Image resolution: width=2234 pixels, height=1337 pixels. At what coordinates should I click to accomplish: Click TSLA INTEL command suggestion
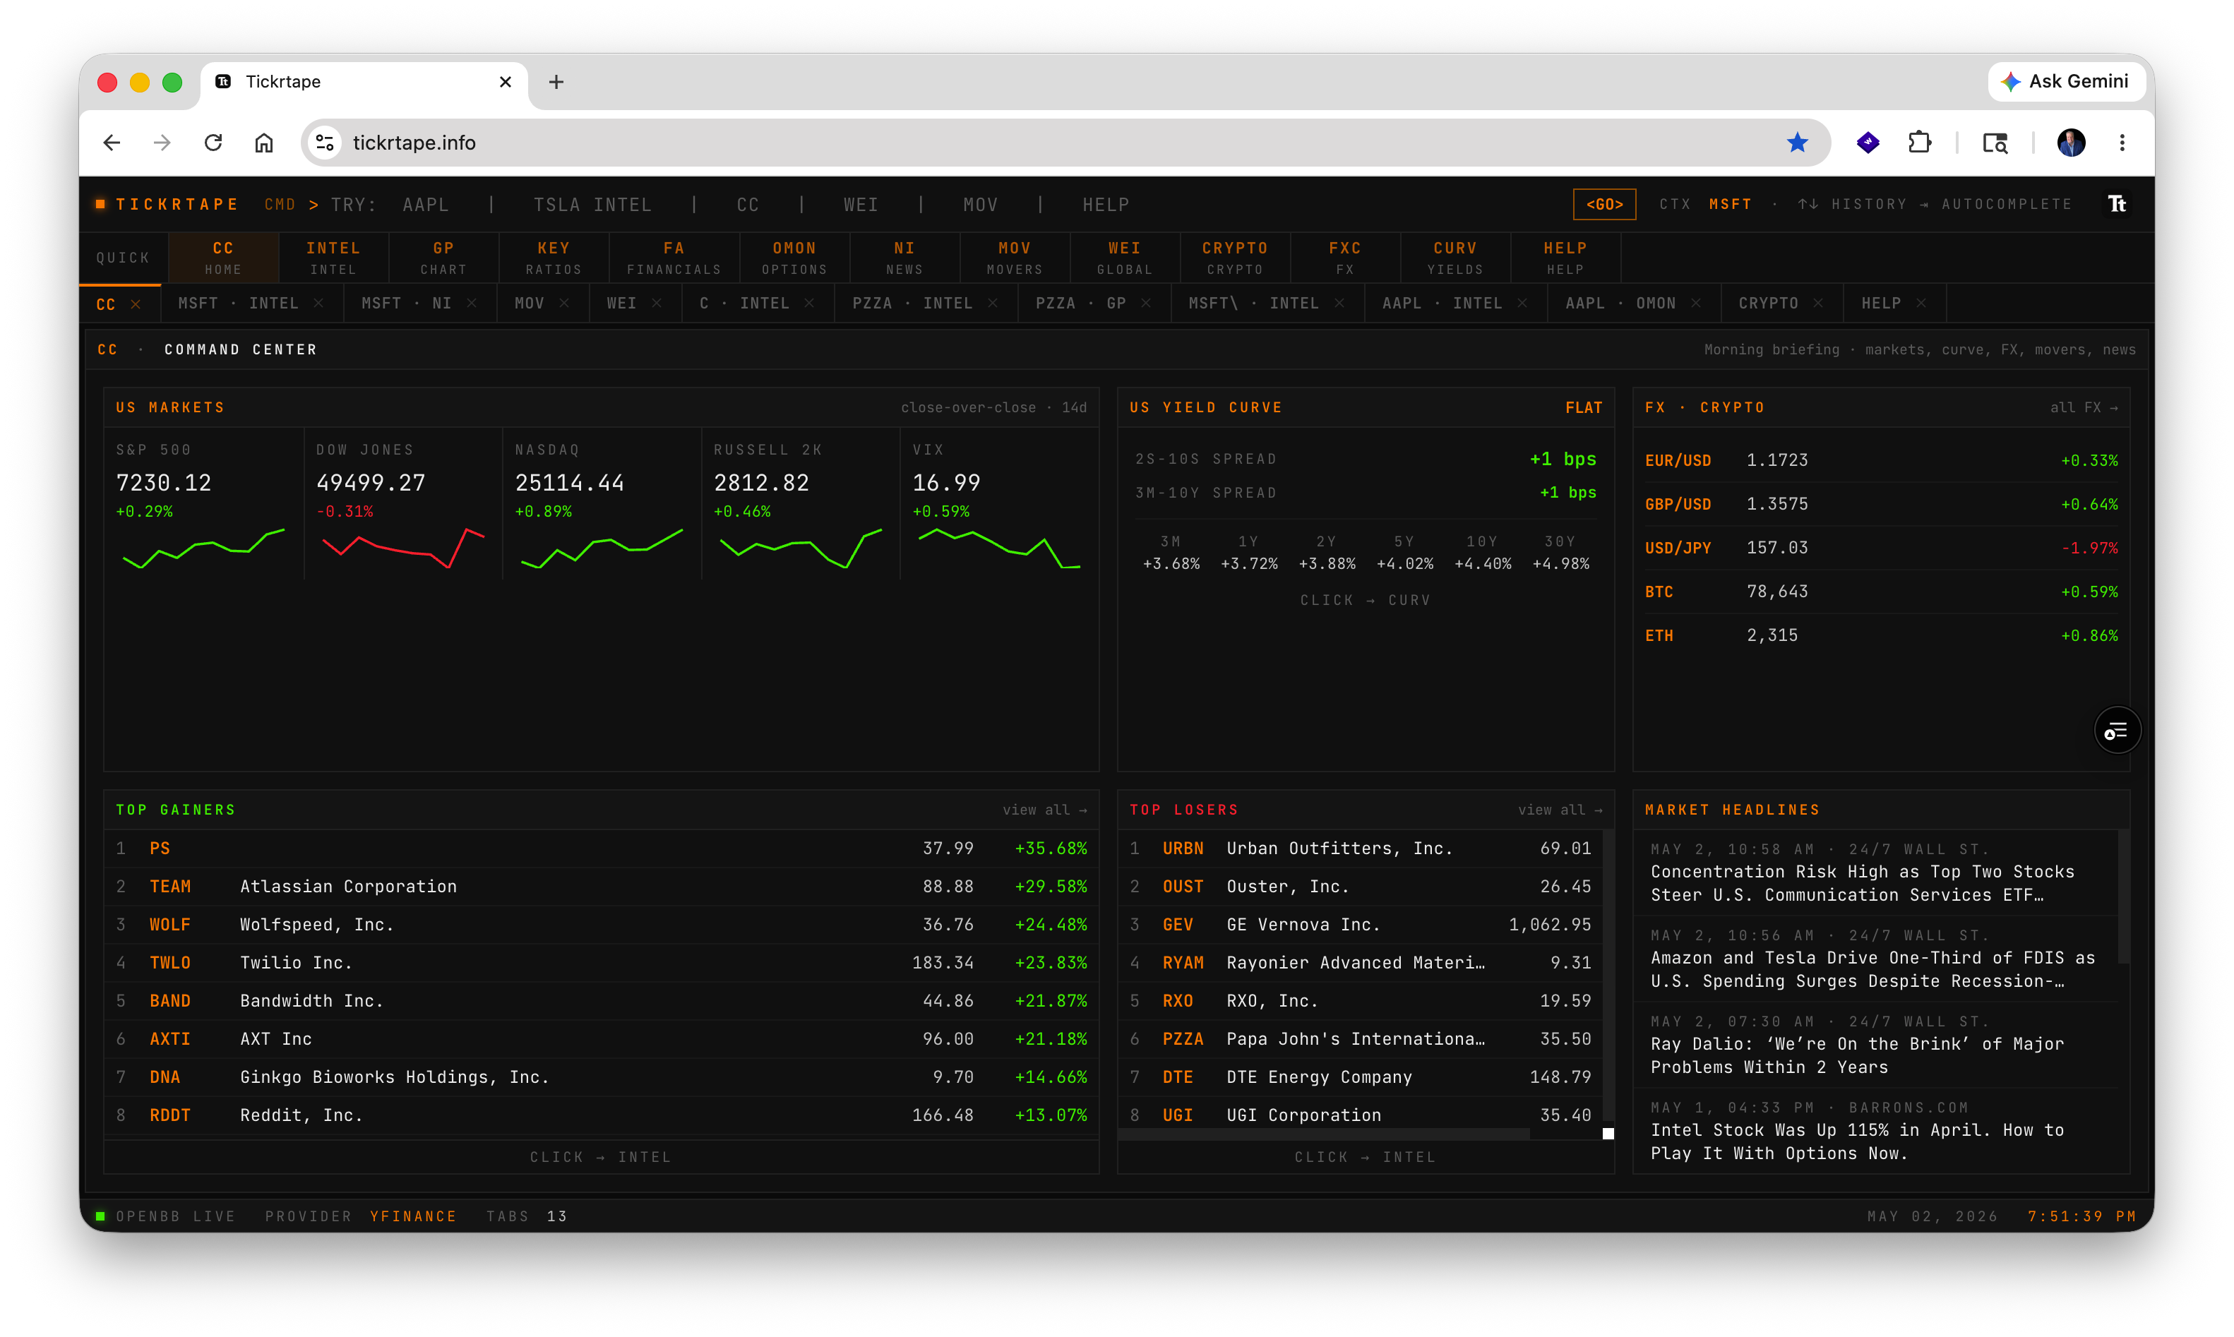[x=592, y=205]
